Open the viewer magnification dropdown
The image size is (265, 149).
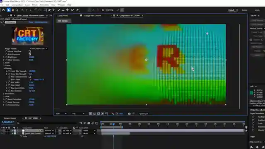pos(61,114)
